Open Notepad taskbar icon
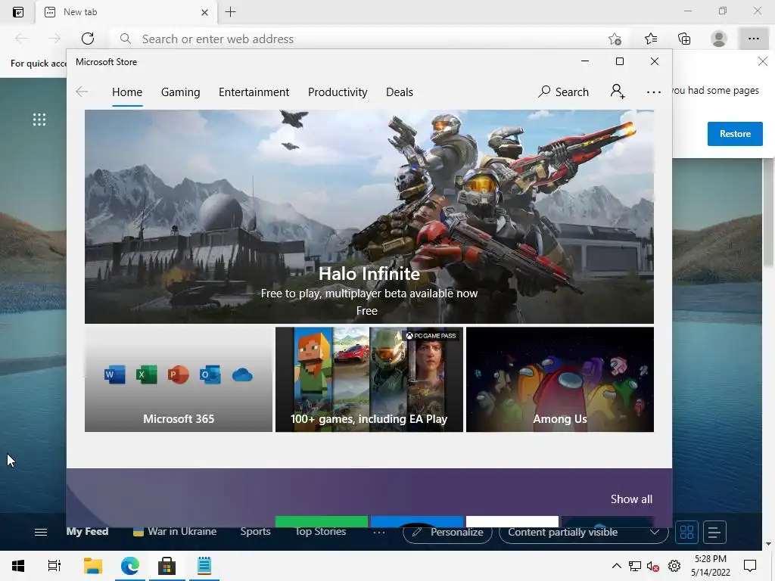 [x=204, y=566]
